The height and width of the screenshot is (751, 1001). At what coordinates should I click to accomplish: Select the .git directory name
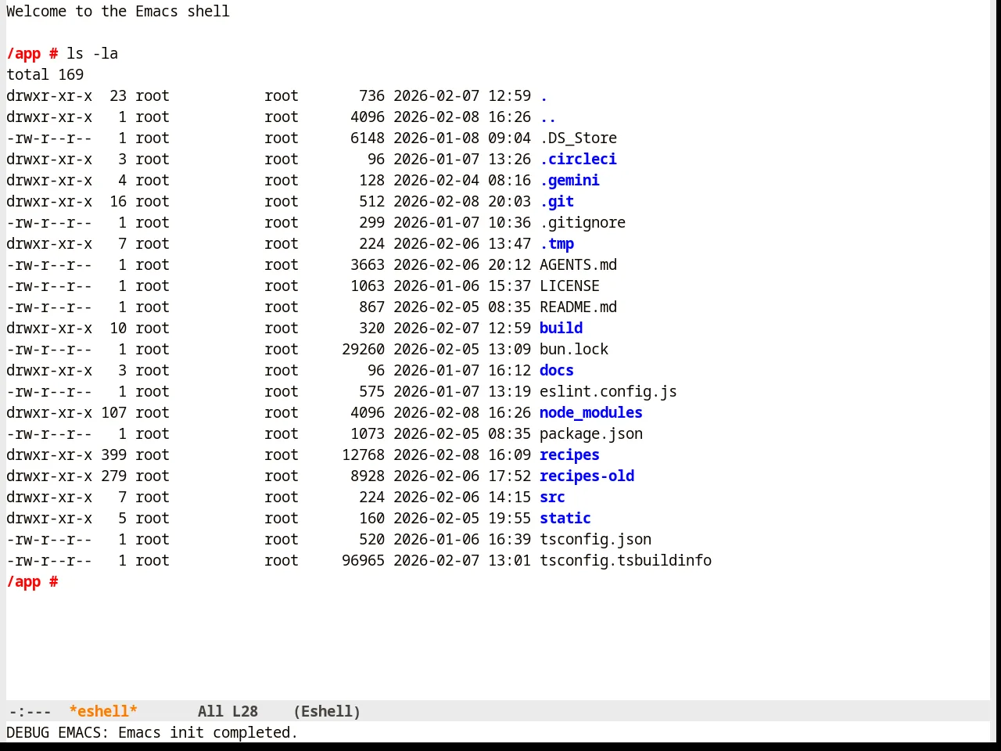[x=557, y=202]
